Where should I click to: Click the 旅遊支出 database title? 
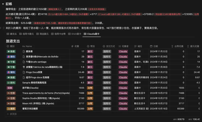(13, 41)
